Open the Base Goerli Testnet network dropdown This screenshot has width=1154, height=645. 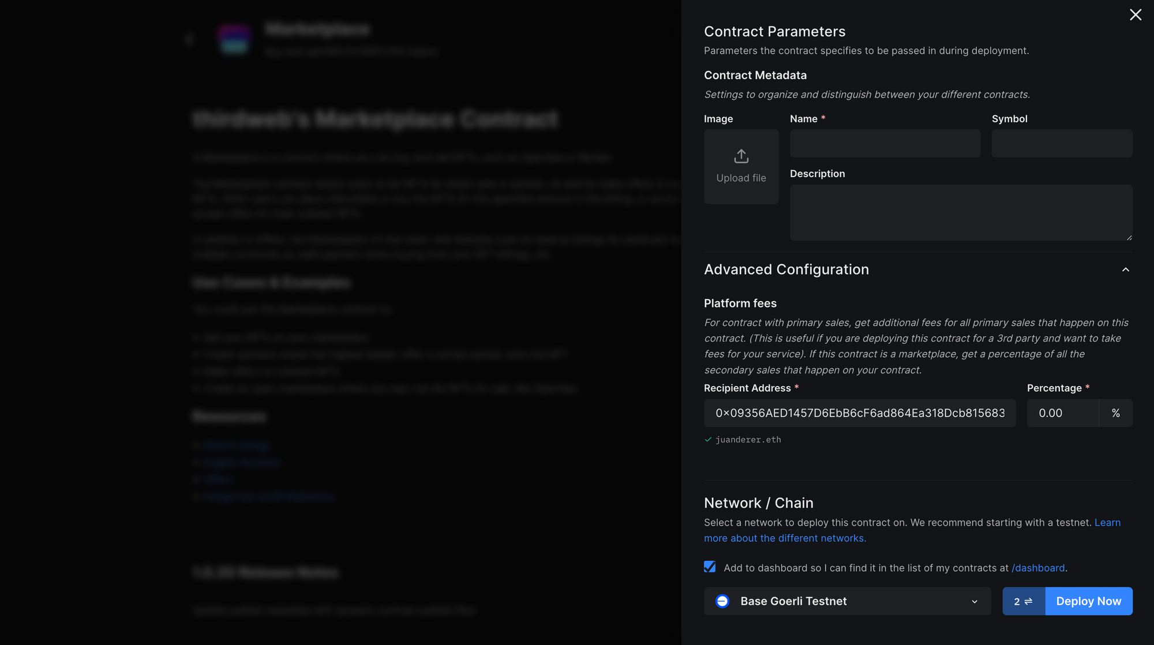846,601
